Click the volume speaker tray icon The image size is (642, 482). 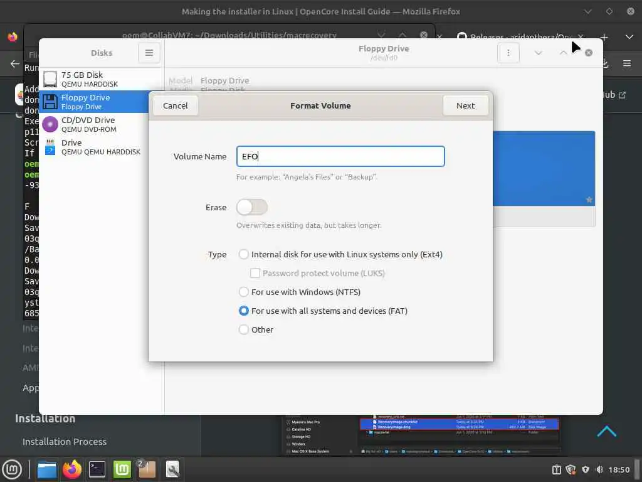pos(599,469)
